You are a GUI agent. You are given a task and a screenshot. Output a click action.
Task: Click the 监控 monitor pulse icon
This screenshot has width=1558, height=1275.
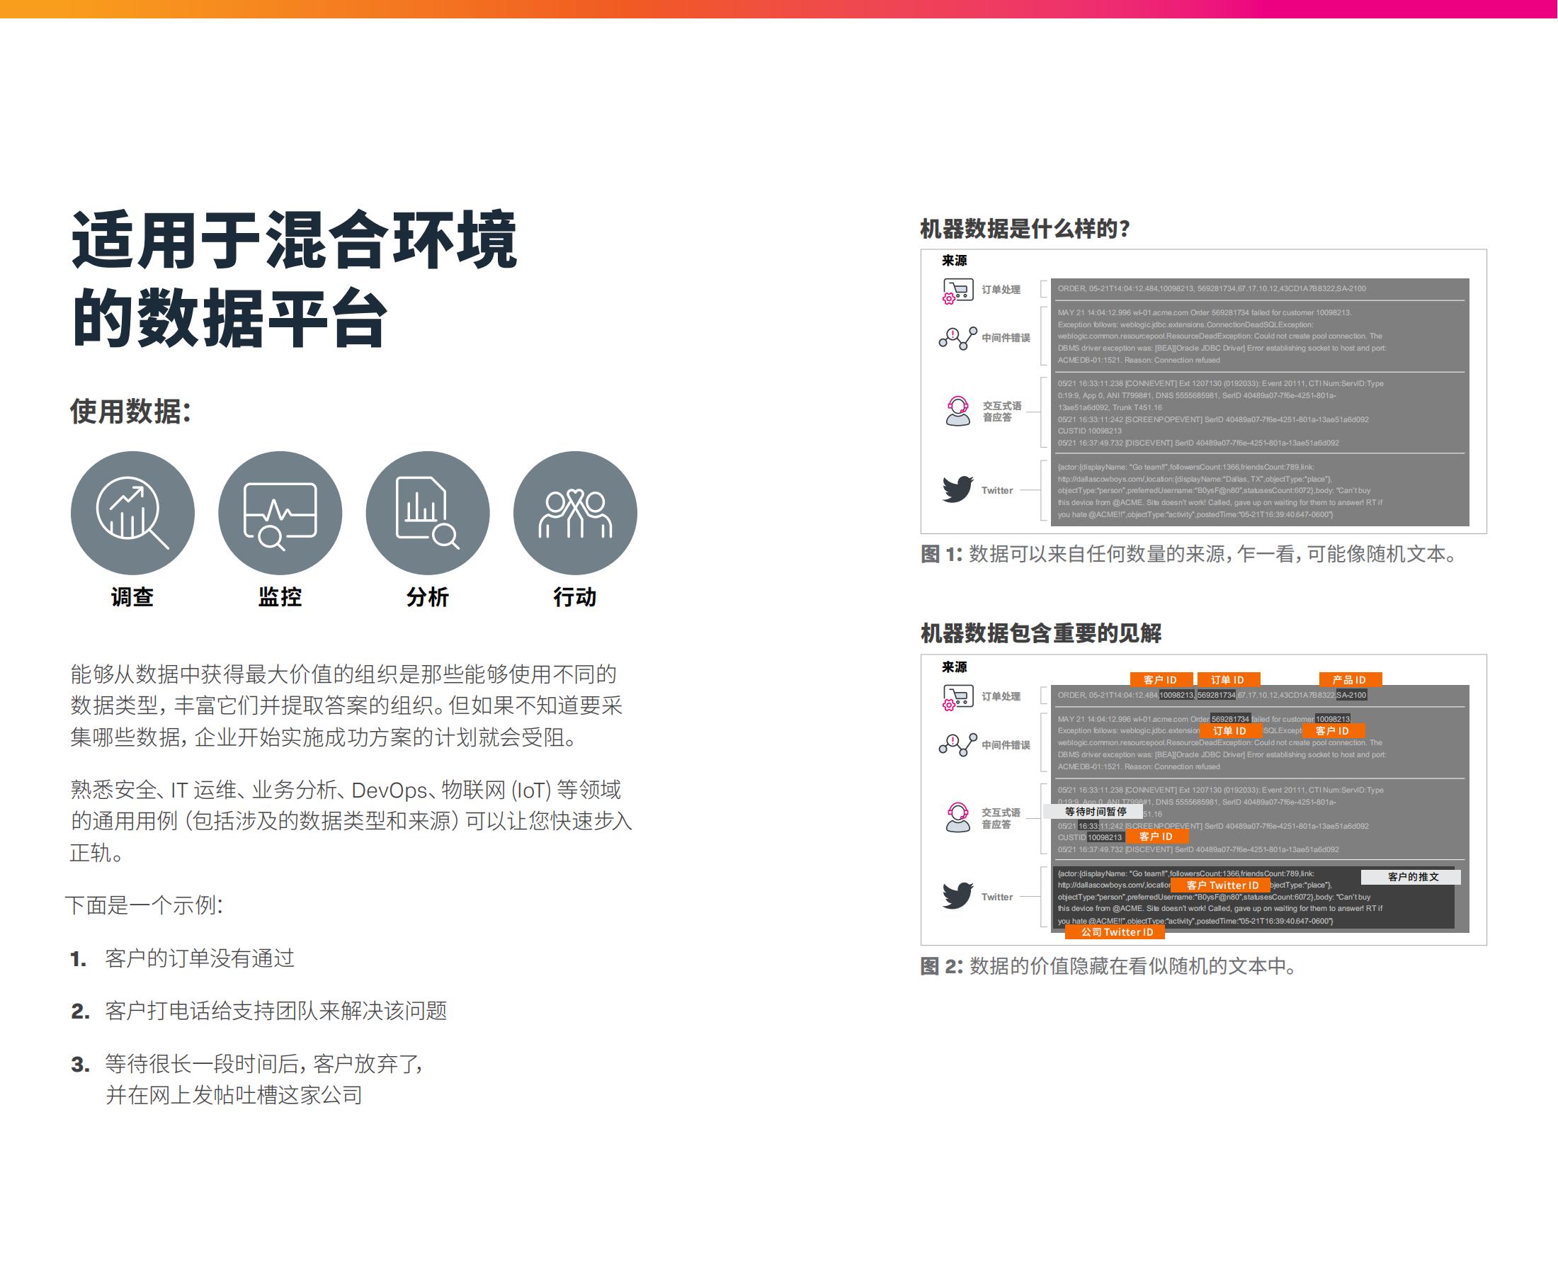pyautogui.click(x=280, y=513)
